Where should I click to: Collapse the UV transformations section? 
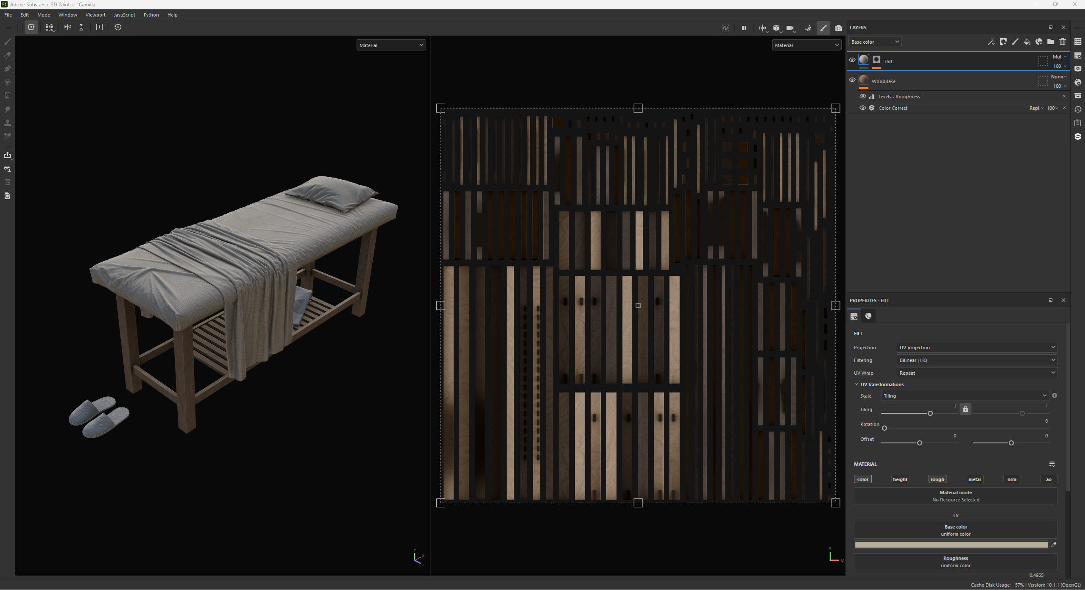pyautogui.click(x=856, y=384)
